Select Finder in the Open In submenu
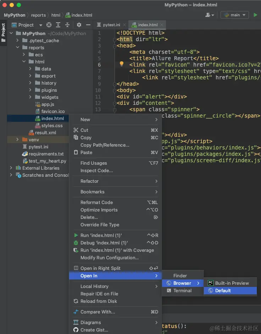 pos(183,276)
